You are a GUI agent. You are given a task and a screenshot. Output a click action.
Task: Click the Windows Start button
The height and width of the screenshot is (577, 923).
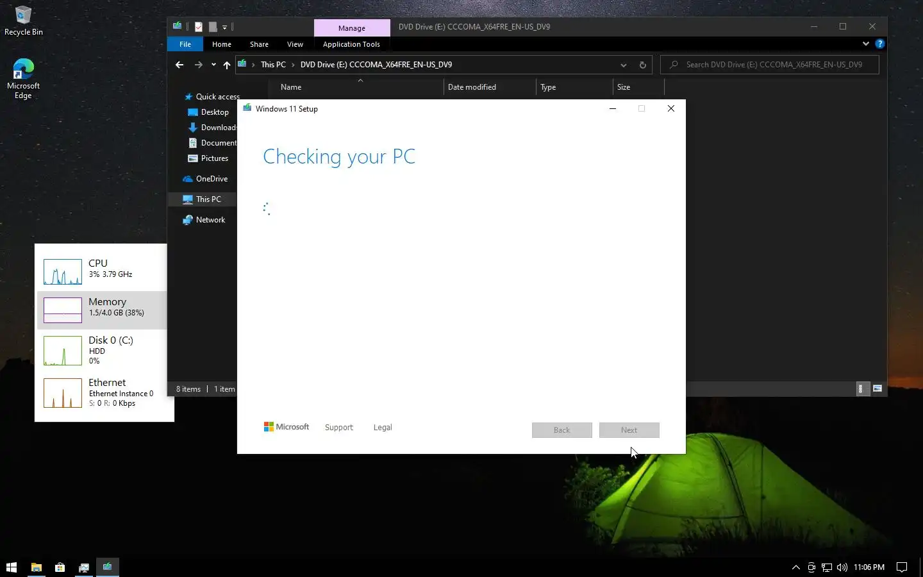pyautogui.click(x=11, y=567)
